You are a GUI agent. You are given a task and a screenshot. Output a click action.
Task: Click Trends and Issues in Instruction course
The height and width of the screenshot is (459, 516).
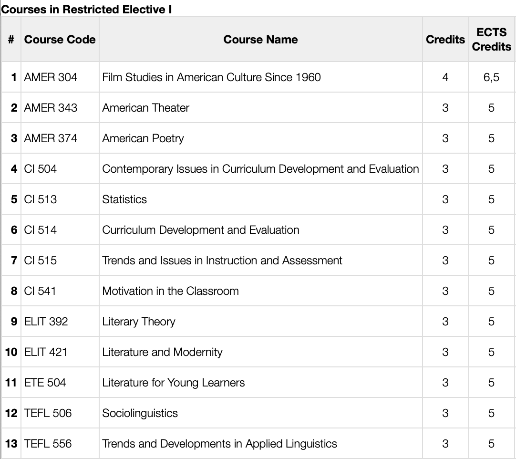[222, 261]
